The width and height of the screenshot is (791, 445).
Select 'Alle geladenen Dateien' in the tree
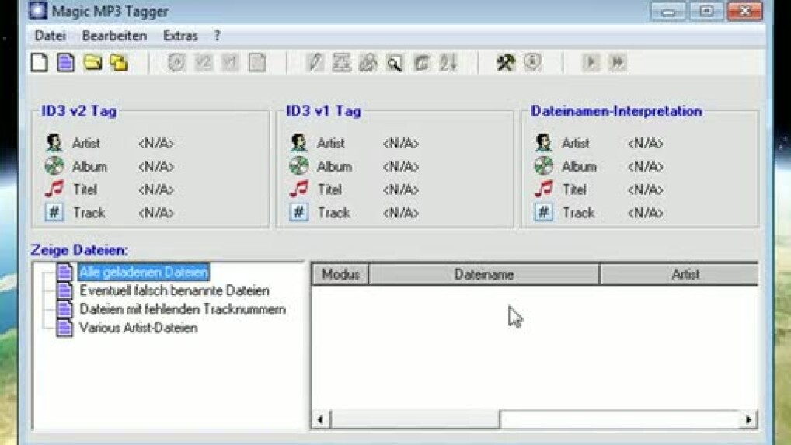[x=144, y=273]
